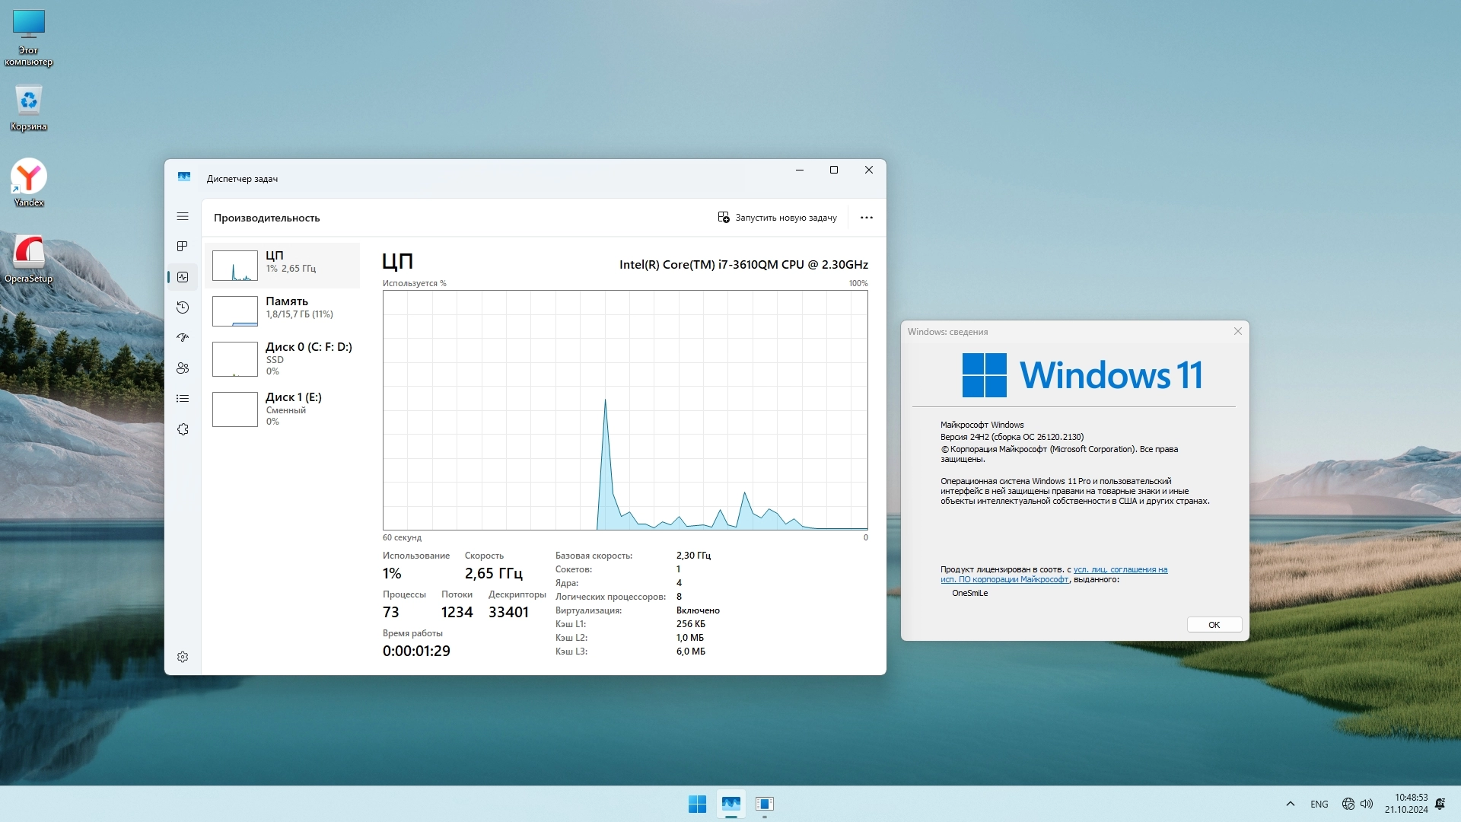Open the Users sidebar icon
The width and height of the screenshot is (1461, 822).
[x=183, y=368]
